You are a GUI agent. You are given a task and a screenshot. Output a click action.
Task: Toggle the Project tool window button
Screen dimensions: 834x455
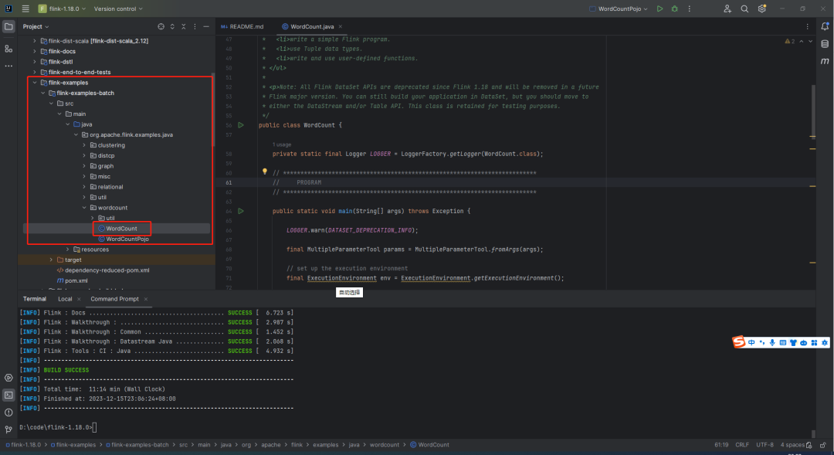tap(8, 26)
